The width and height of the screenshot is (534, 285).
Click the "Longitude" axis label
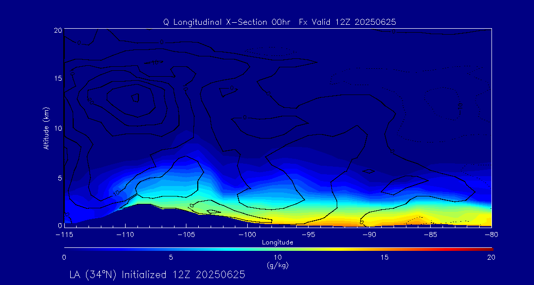pos(277,243)
